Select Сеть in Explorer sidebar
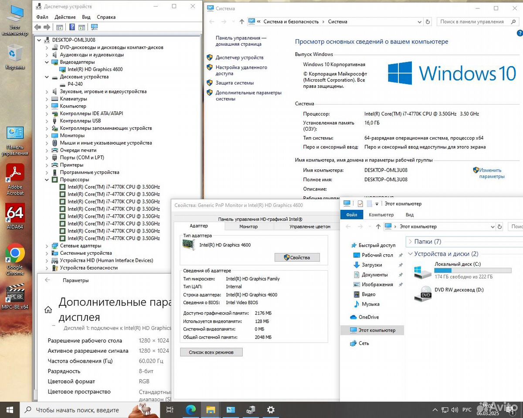 click(x=363, y=343)
